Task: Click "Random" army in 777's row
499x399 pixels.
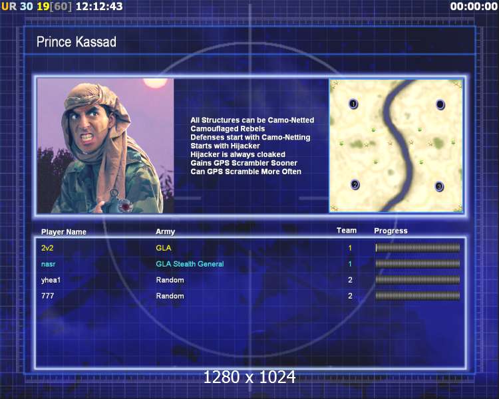Action: [x=170, y=296]
